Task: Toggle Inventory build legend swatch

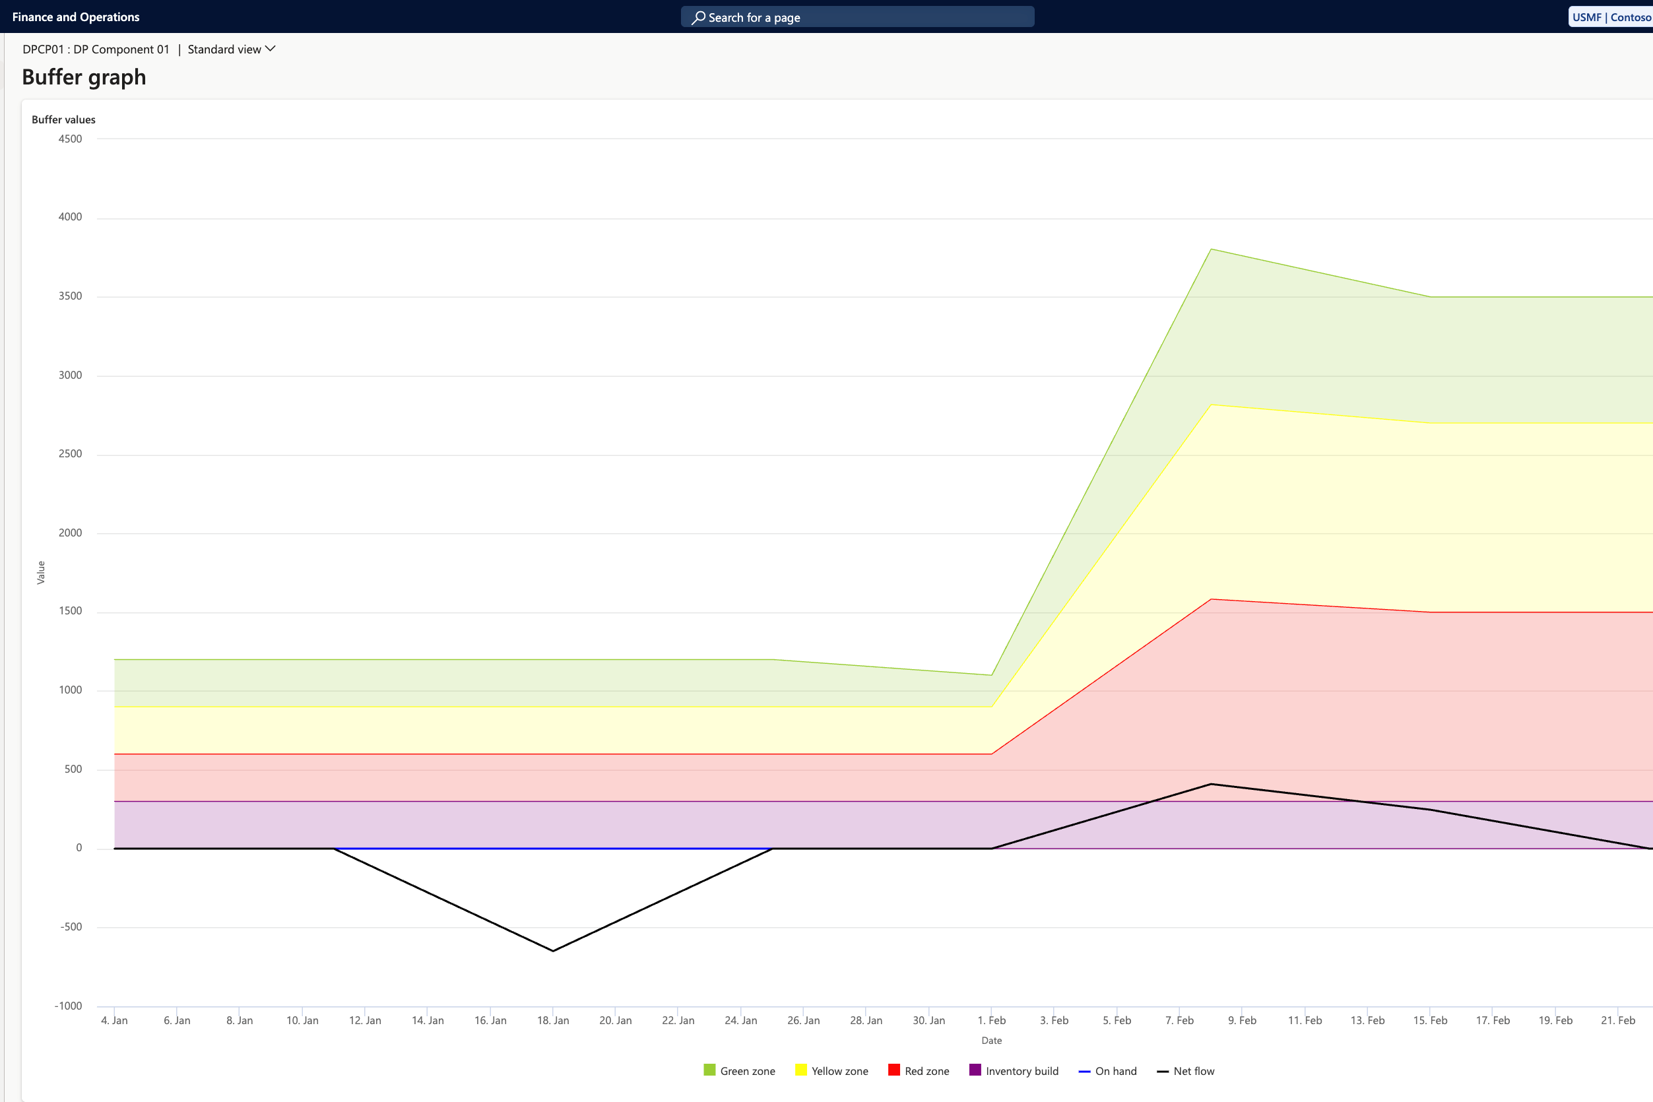Action: point(975,1070)
